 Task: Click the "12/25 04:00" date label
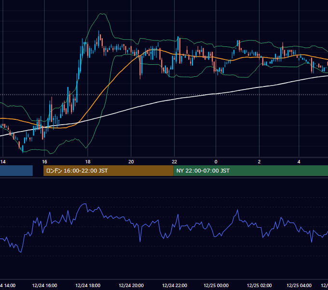[299, 285]
